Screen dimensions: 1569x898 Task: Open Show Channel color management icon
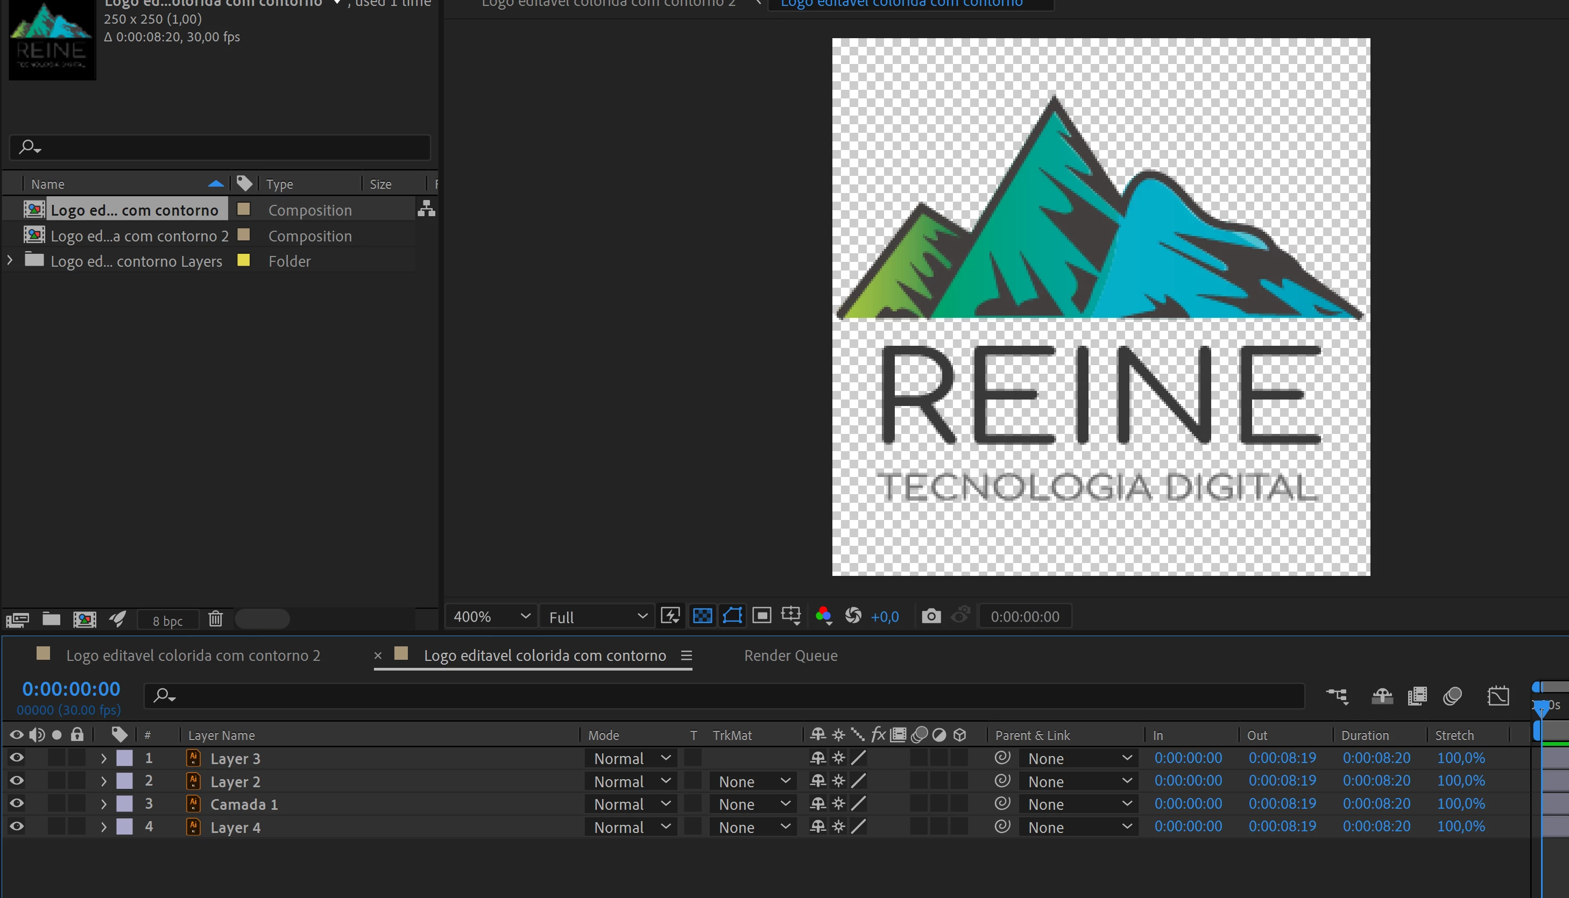(823, 616)
